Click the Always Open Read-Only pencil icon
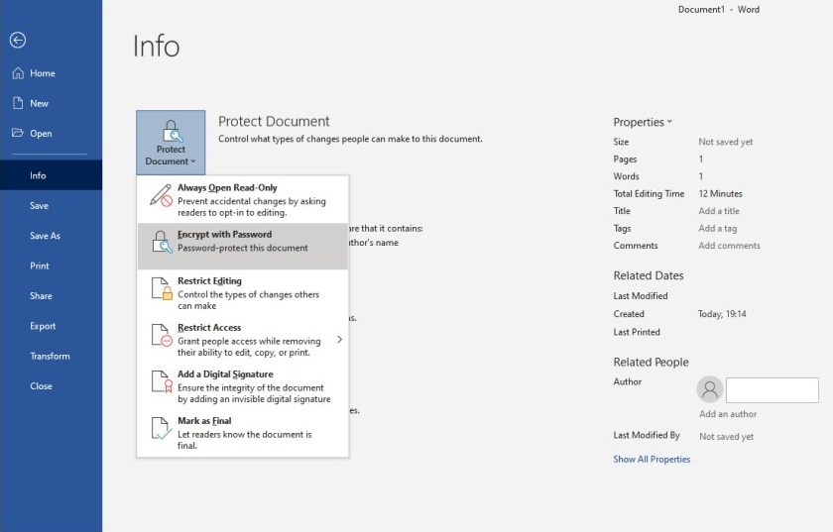Image resolution: width=833 pixels, height=532 pixels. click(x=161, y=195)
